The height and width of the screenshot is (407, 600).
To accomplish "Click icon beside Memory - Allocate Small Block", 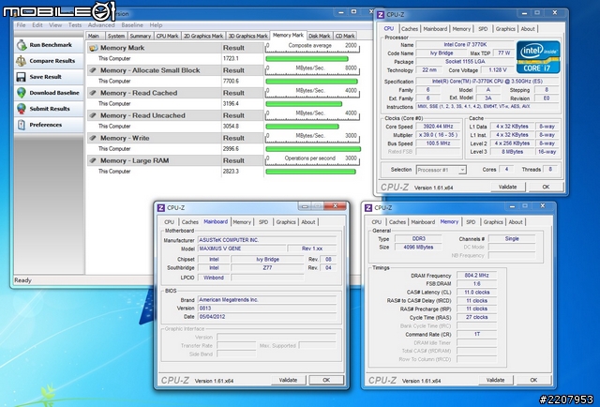I will tap(93, 70).
